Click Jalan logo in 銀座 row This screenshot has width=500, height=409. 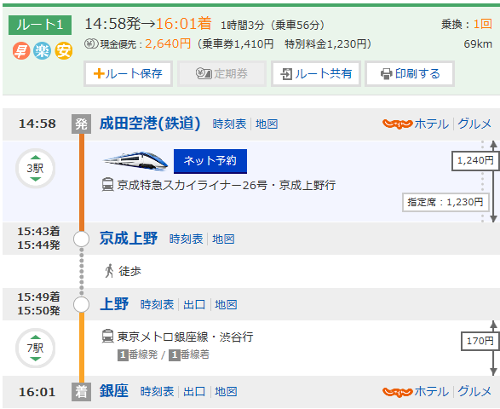397,392
